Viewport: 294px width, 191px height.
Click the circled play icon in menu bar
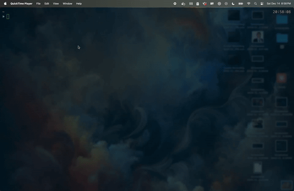point(226,3)
